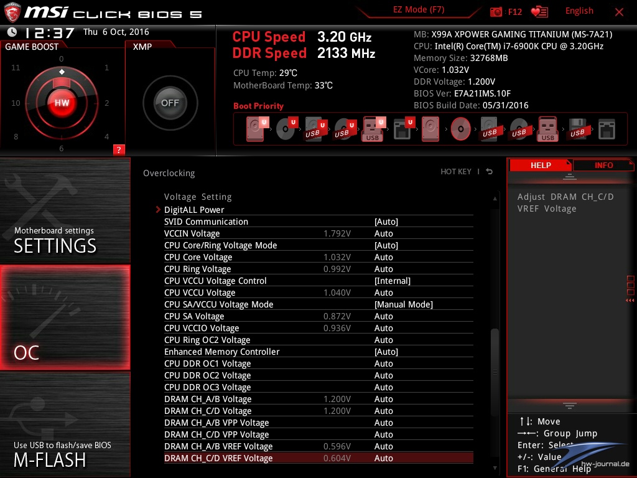Select the highlighted legacy optical disc boot icon
637x478 pixels.
460,129
